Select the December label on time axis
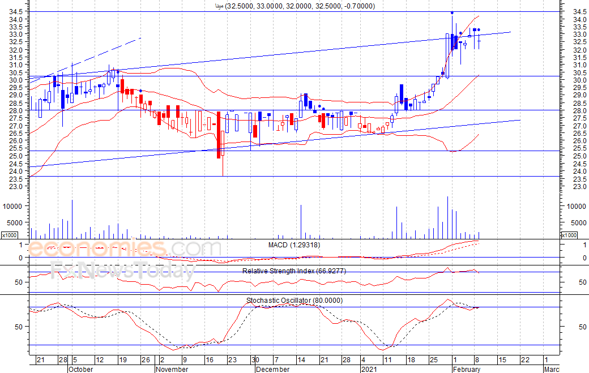The height and width of the screenshot is (373, 589). (273, 369)
